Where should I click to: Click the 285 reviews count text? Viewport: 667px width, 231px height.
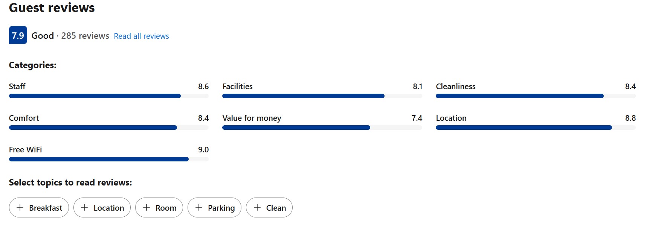(85, 36)
